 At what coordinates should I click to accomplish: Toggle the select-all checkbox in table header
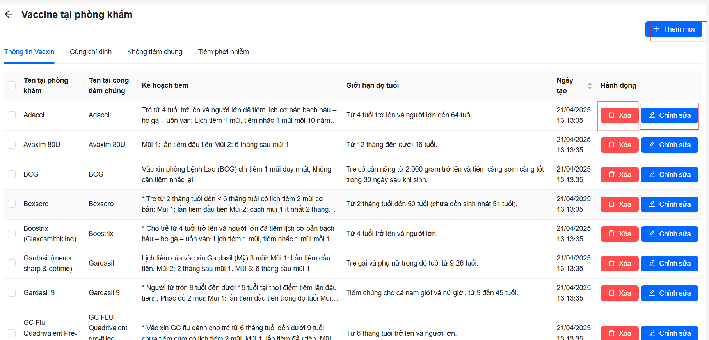(12, 85)
